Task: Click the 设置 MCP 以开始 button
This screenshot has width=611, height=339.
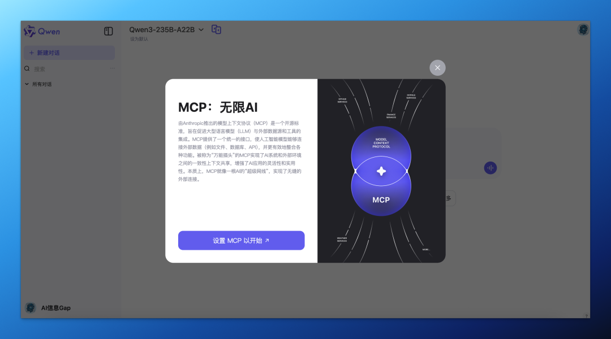Action: [241, 240]
